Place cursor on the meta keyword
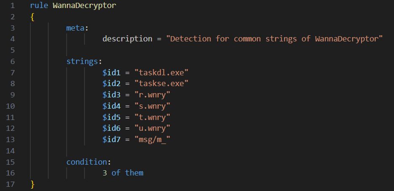Screen dimensions: 394x191 click(75, 28)
